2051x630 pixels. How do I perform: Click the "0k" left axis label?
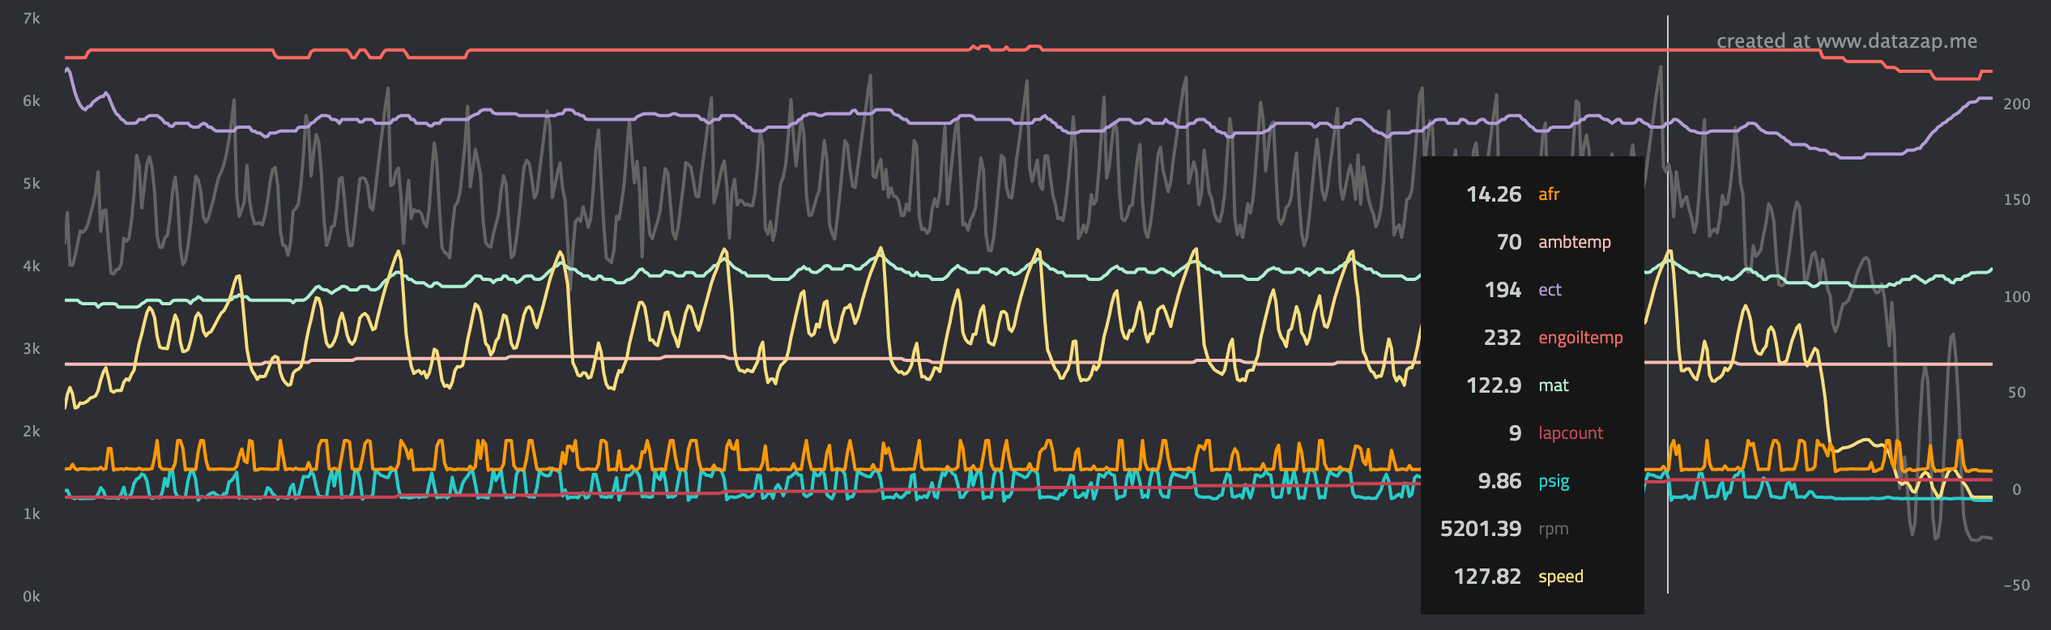pyautogui.click(x=32, y=597)
